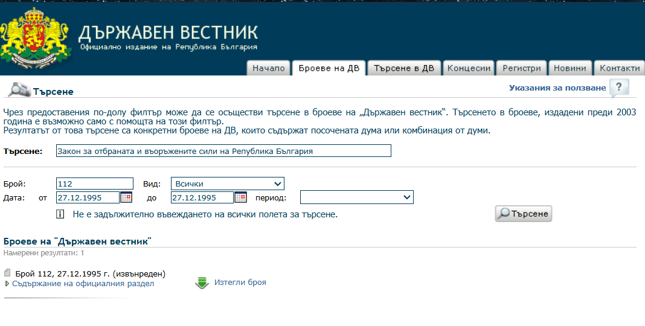Image resolution: width=645 pixels, height=326 pixels.
Task: Click the info icon next to the hint
Action: pos(60,214)
